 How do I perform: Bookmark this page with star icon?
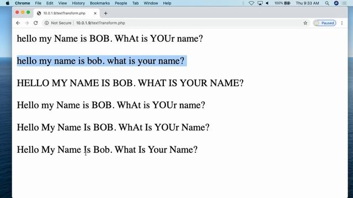pos(305,23)
